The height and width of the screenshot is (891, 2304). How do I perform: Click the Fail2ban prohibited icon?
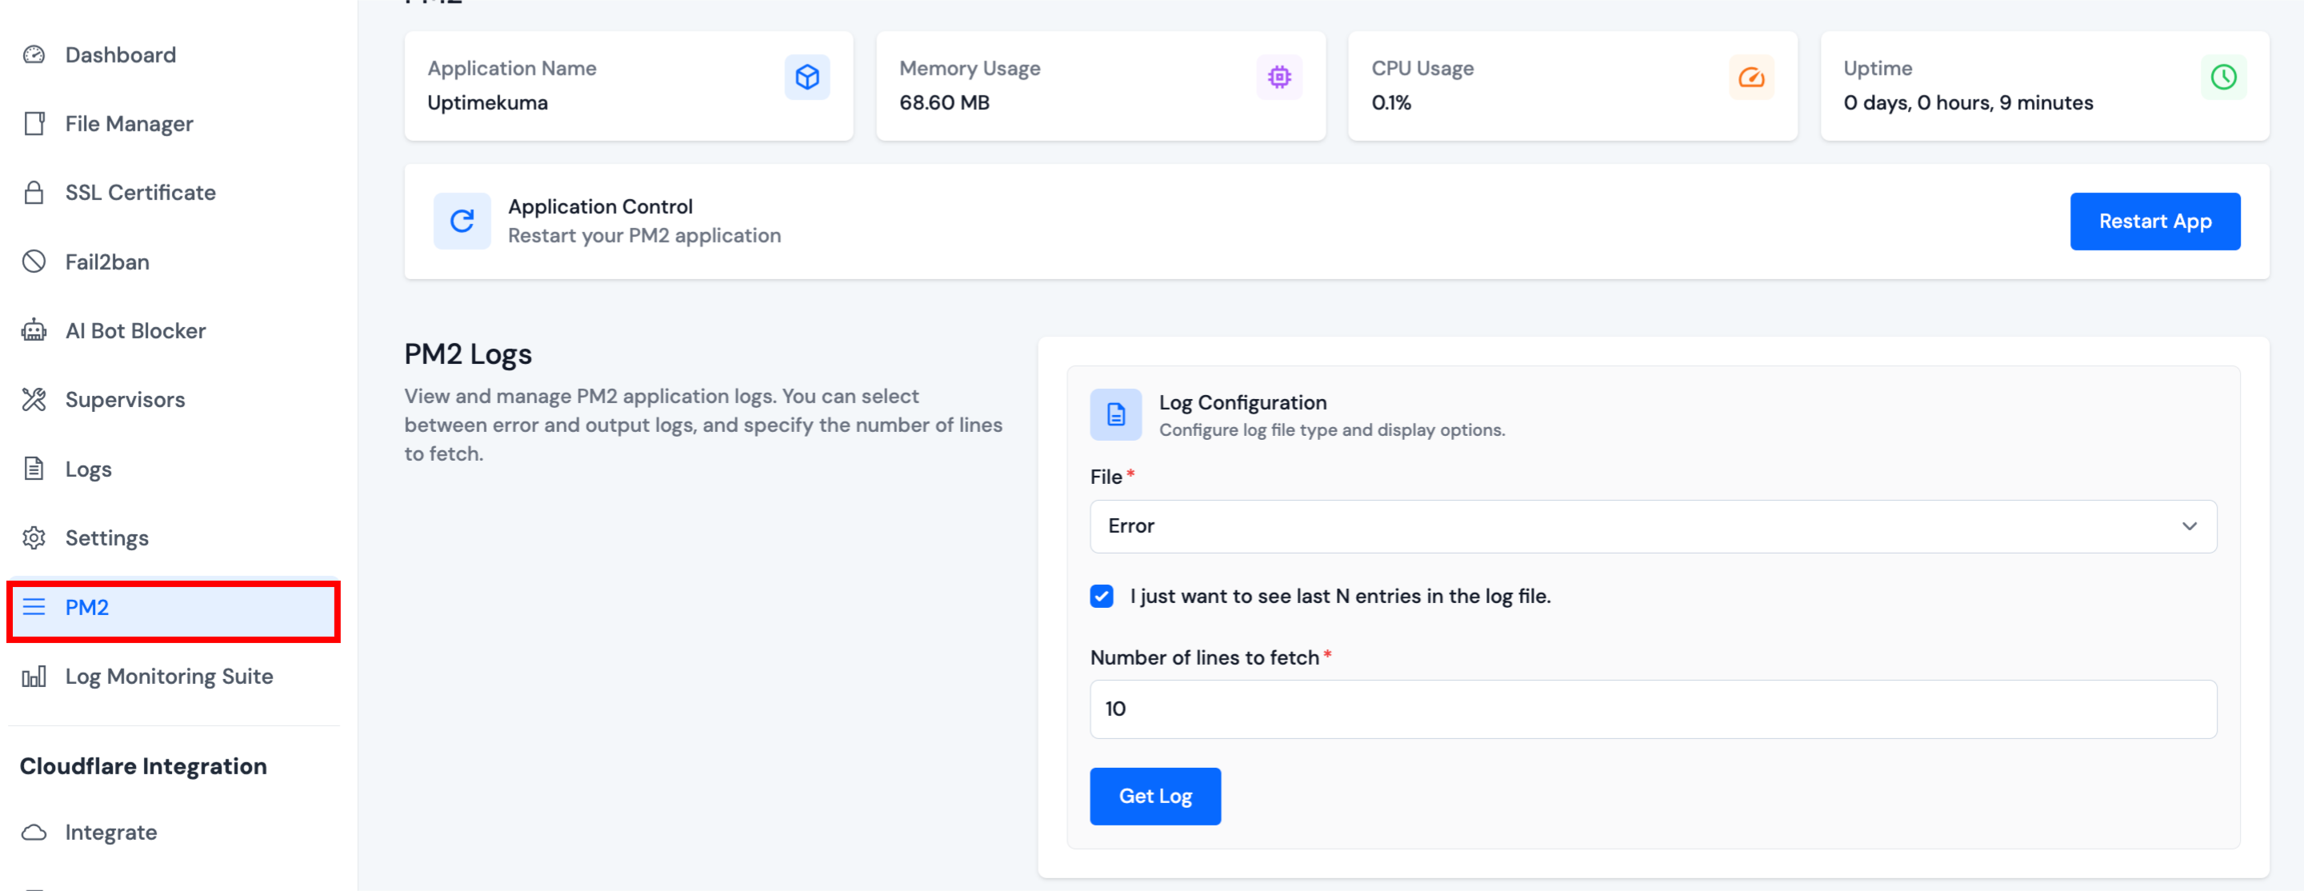tap(34, 262)
